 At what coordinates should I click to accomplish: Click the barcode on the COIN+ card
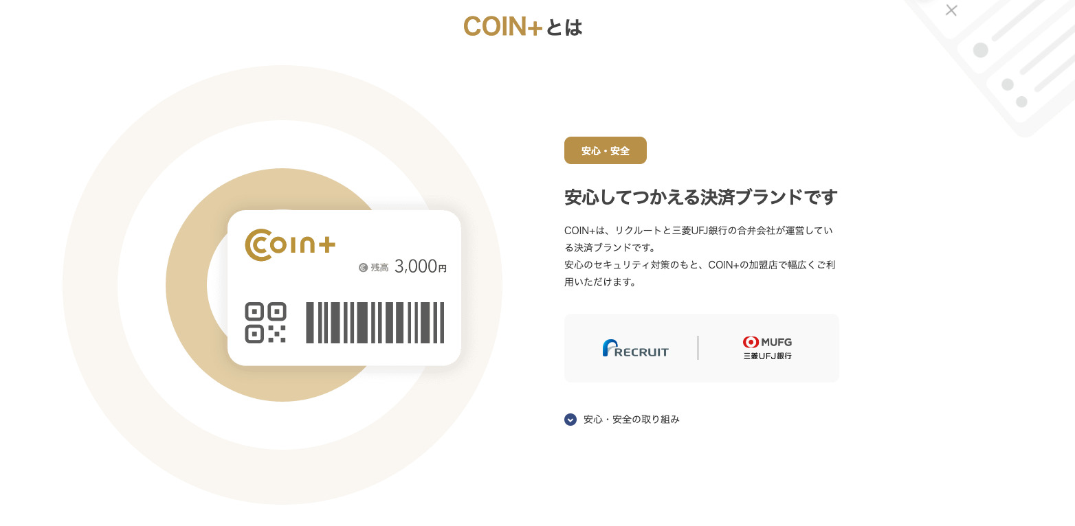point(375,323)
